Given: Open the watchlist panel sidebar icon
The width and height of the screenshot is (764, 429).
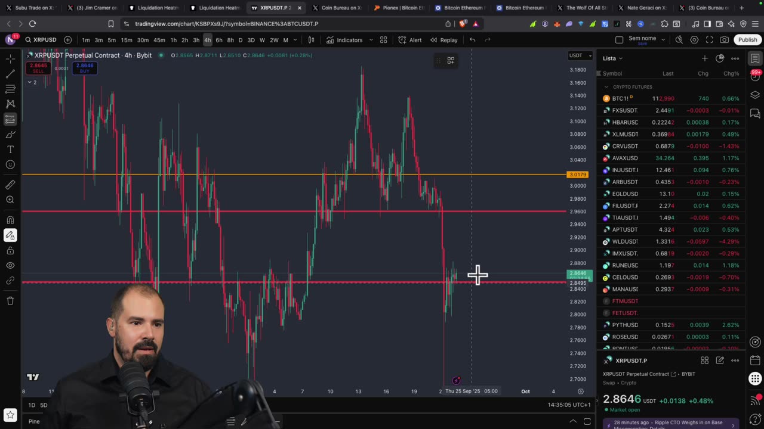Looking at the screenshot, I should [755, 58].
